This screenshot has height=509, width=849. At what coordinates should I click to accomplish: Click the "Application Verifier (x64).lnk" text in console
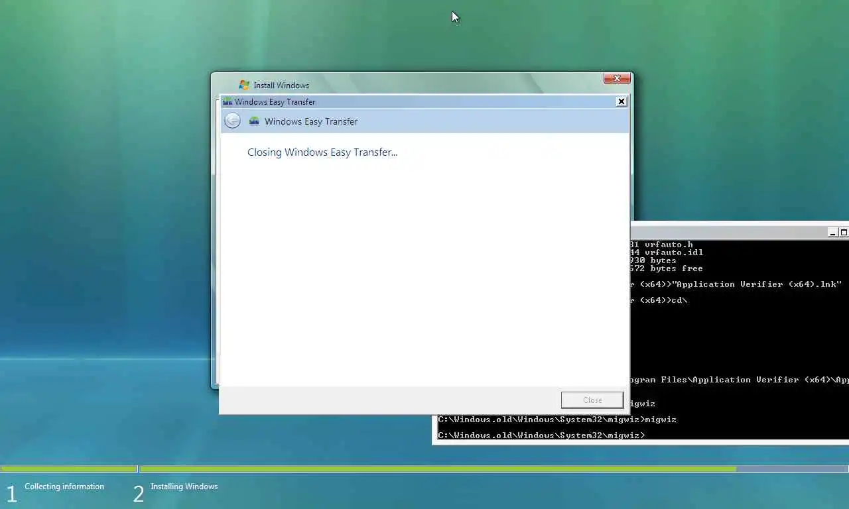click(x=756, y=284)
